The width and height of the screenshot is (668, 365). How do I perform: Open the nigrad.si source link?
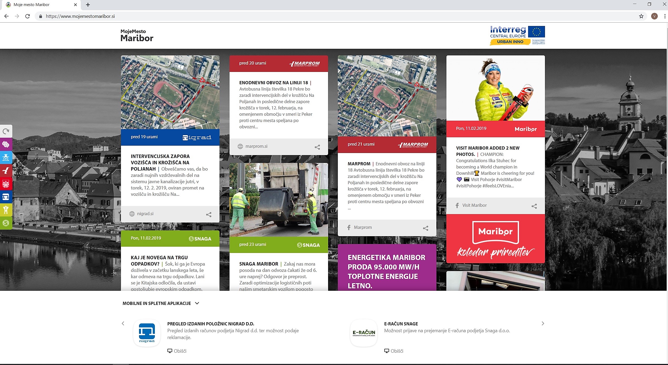pos(145,214)
